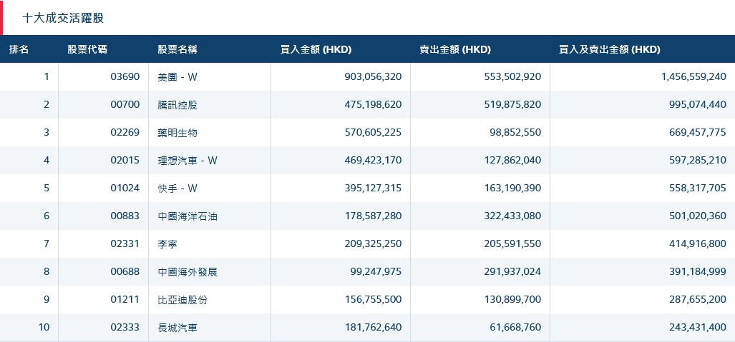The width and height of the screenshot is (735, 342).
Task: Select stock name 理想汽車 - W
Action: point(188,161)
